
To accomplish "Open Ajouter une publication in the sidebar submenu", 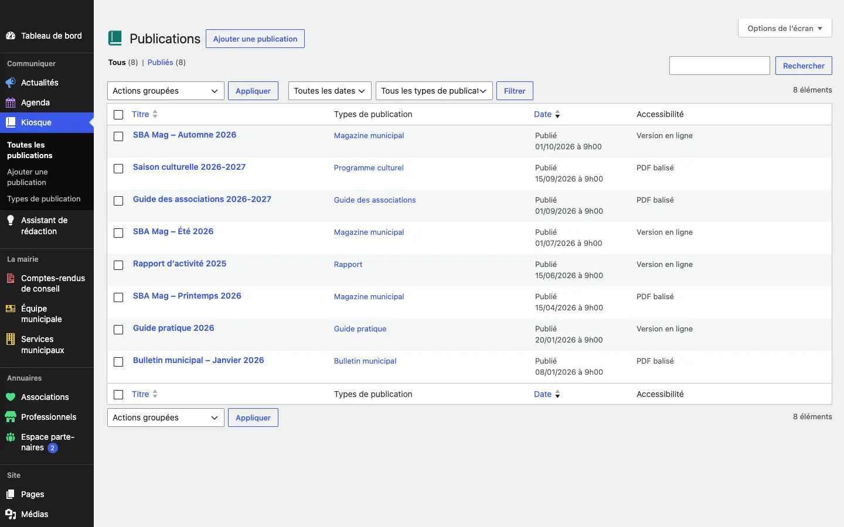I will pos(28,177).
